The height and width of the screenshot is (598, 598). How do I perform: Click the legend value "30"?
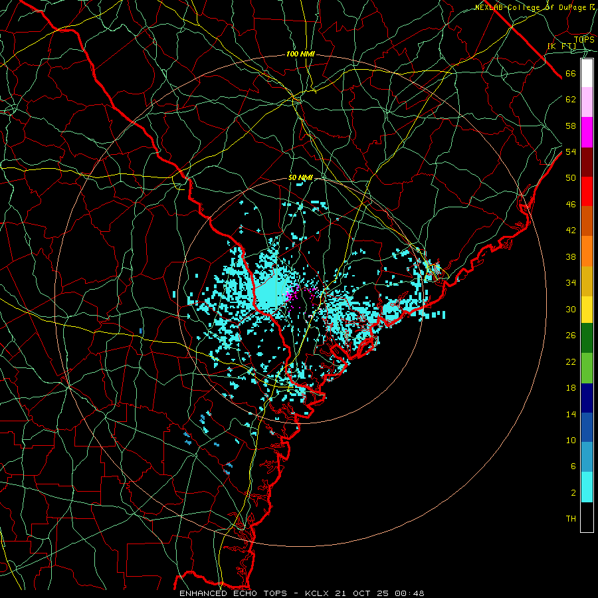[x=571, y=309]
